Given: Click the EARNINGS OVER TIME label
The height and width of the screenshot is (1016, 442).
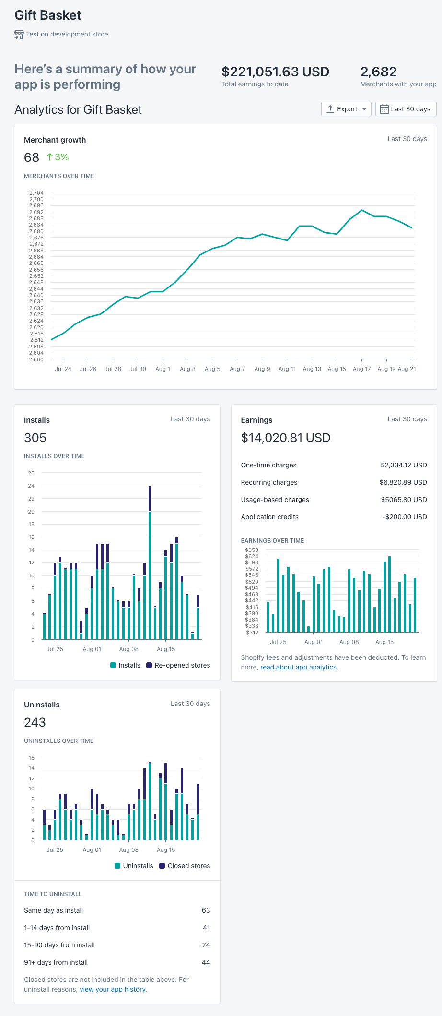Looking at the screenshot, I should (x=272, y=541).
